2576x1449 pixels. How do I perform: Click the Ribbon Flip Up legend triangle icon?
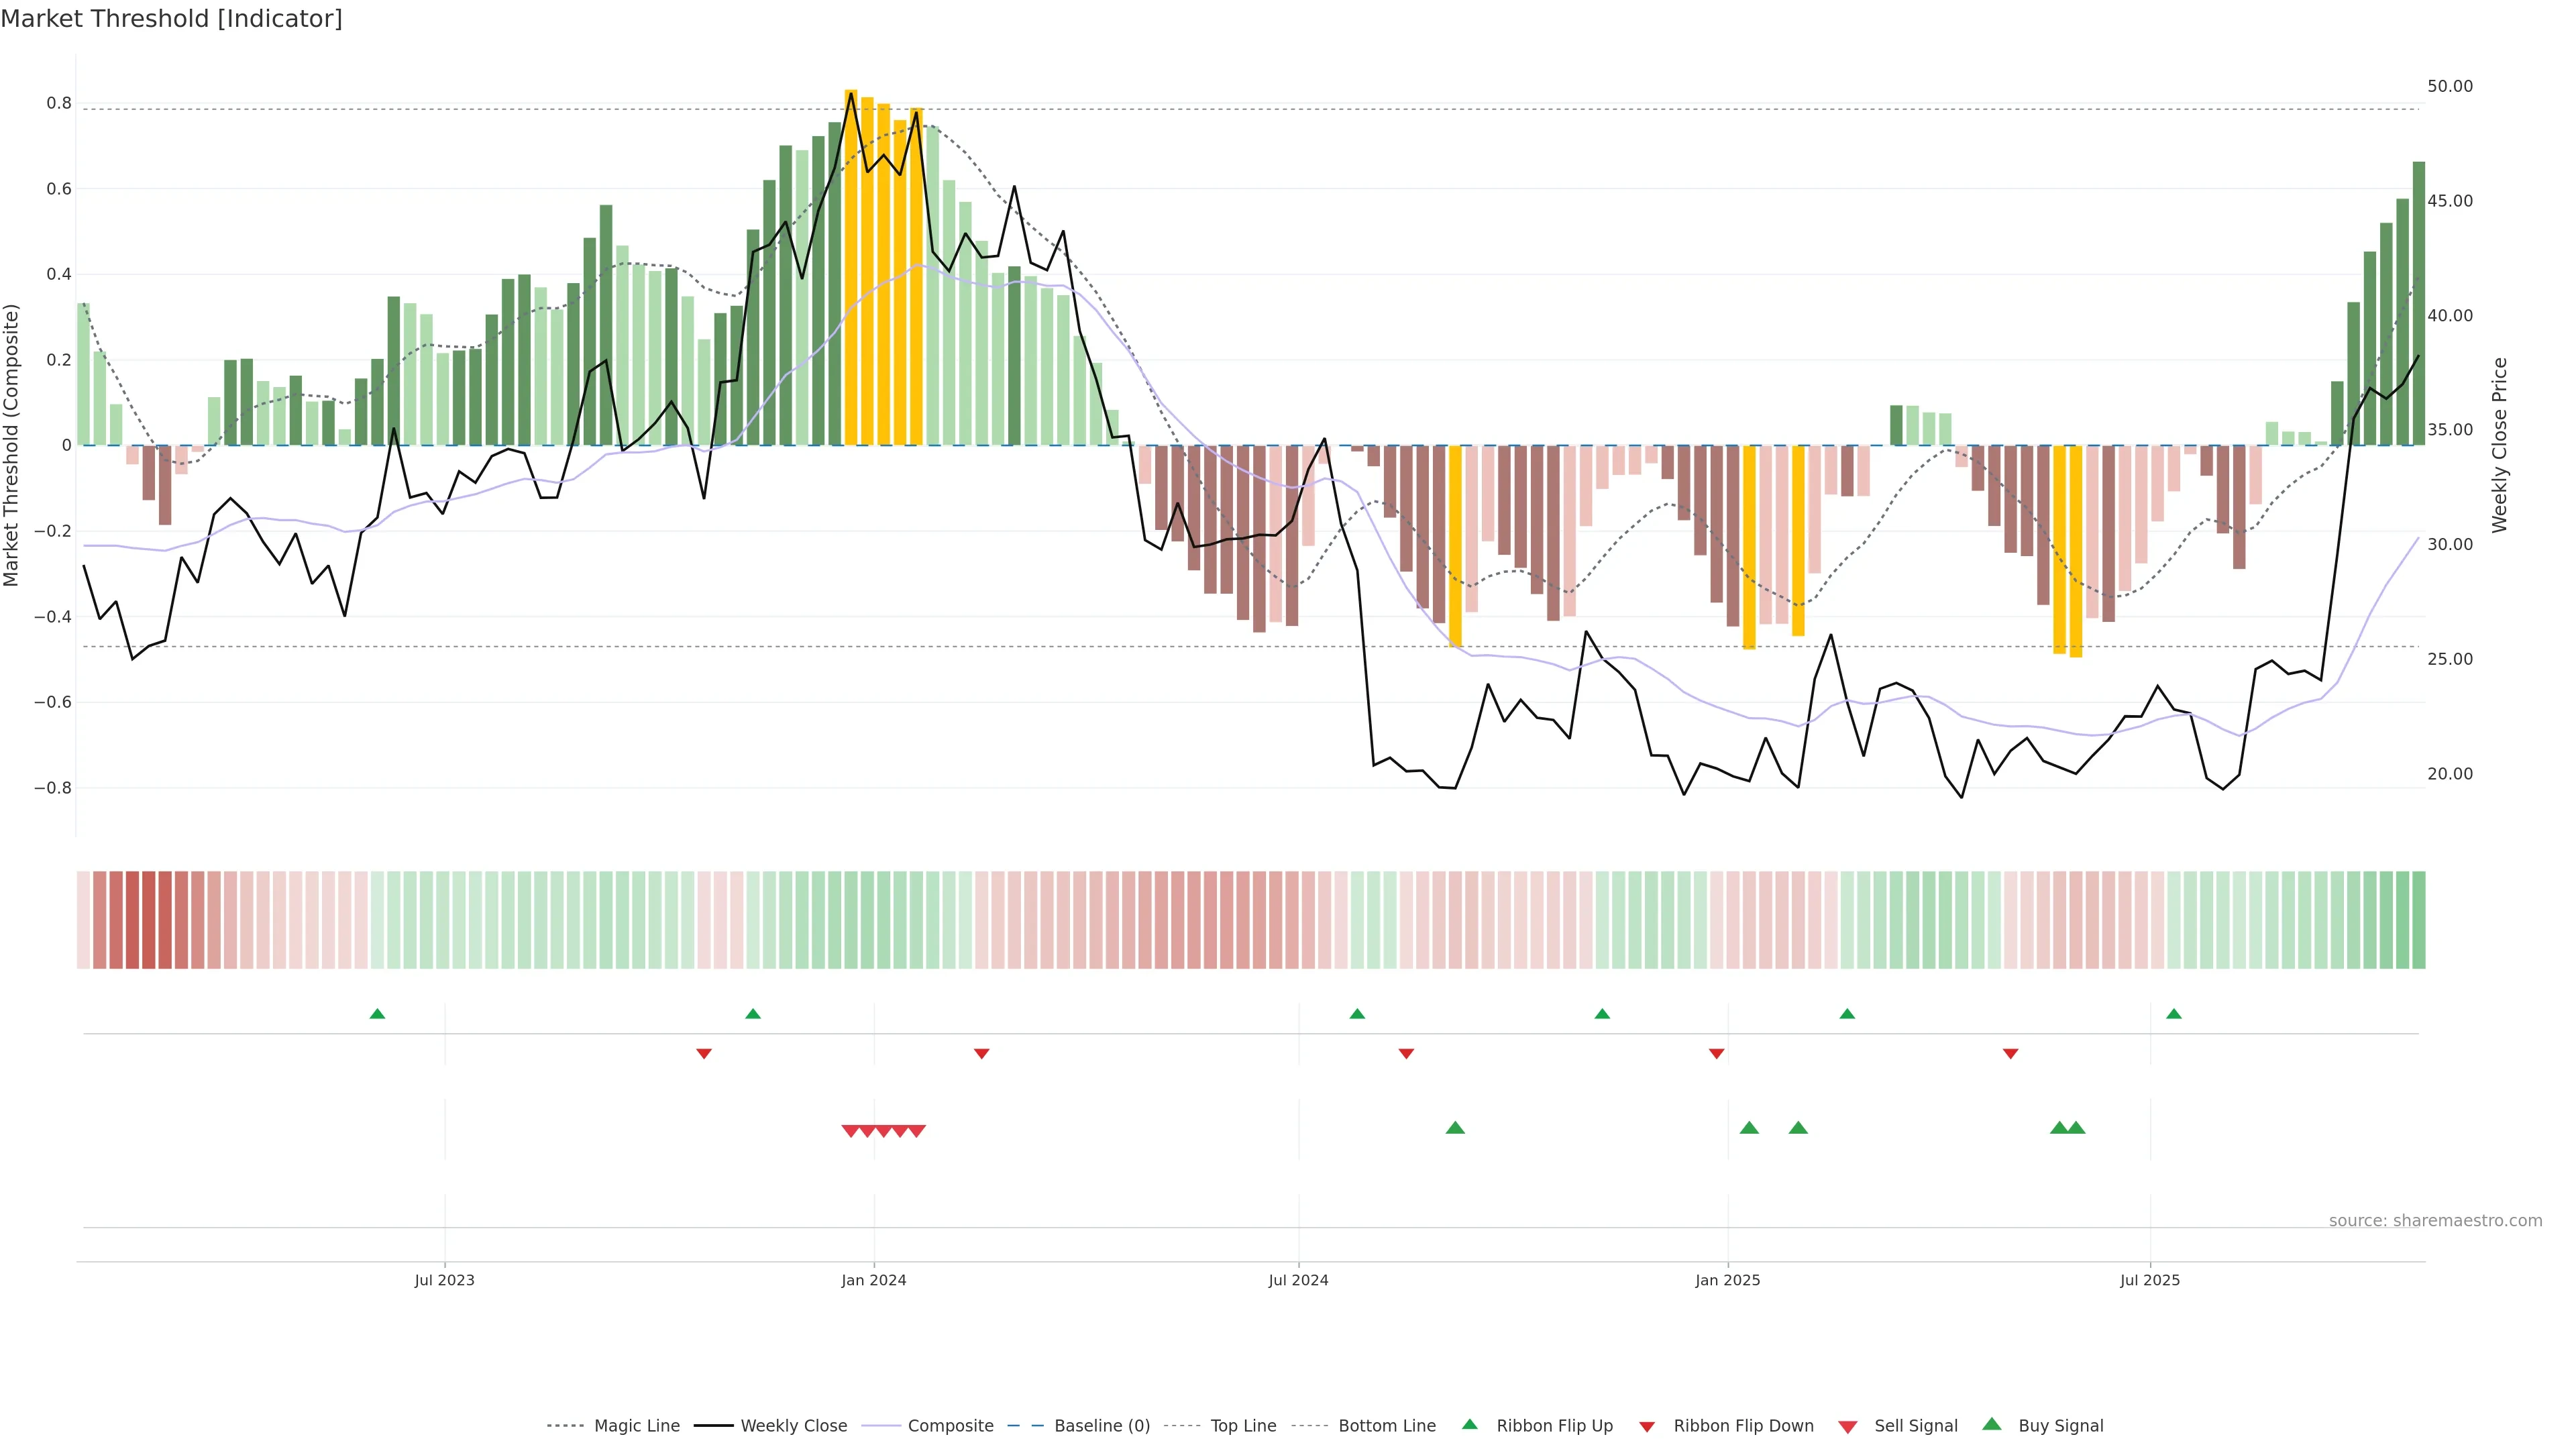[x=1469, y=1424]
